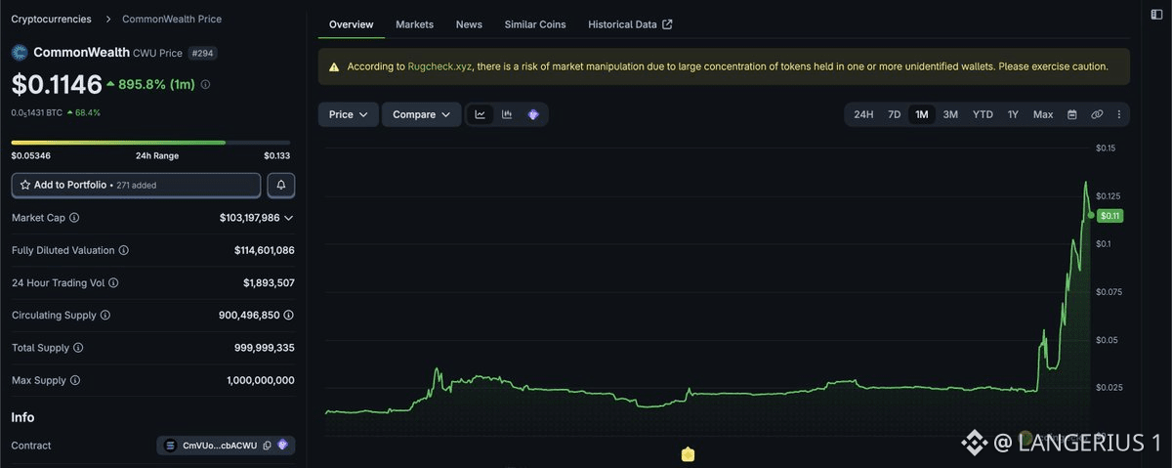Screen dimensions: 1172x468
Task: Go to Cryptocurrencies breadcrumb link
Action: click(51, 19)
